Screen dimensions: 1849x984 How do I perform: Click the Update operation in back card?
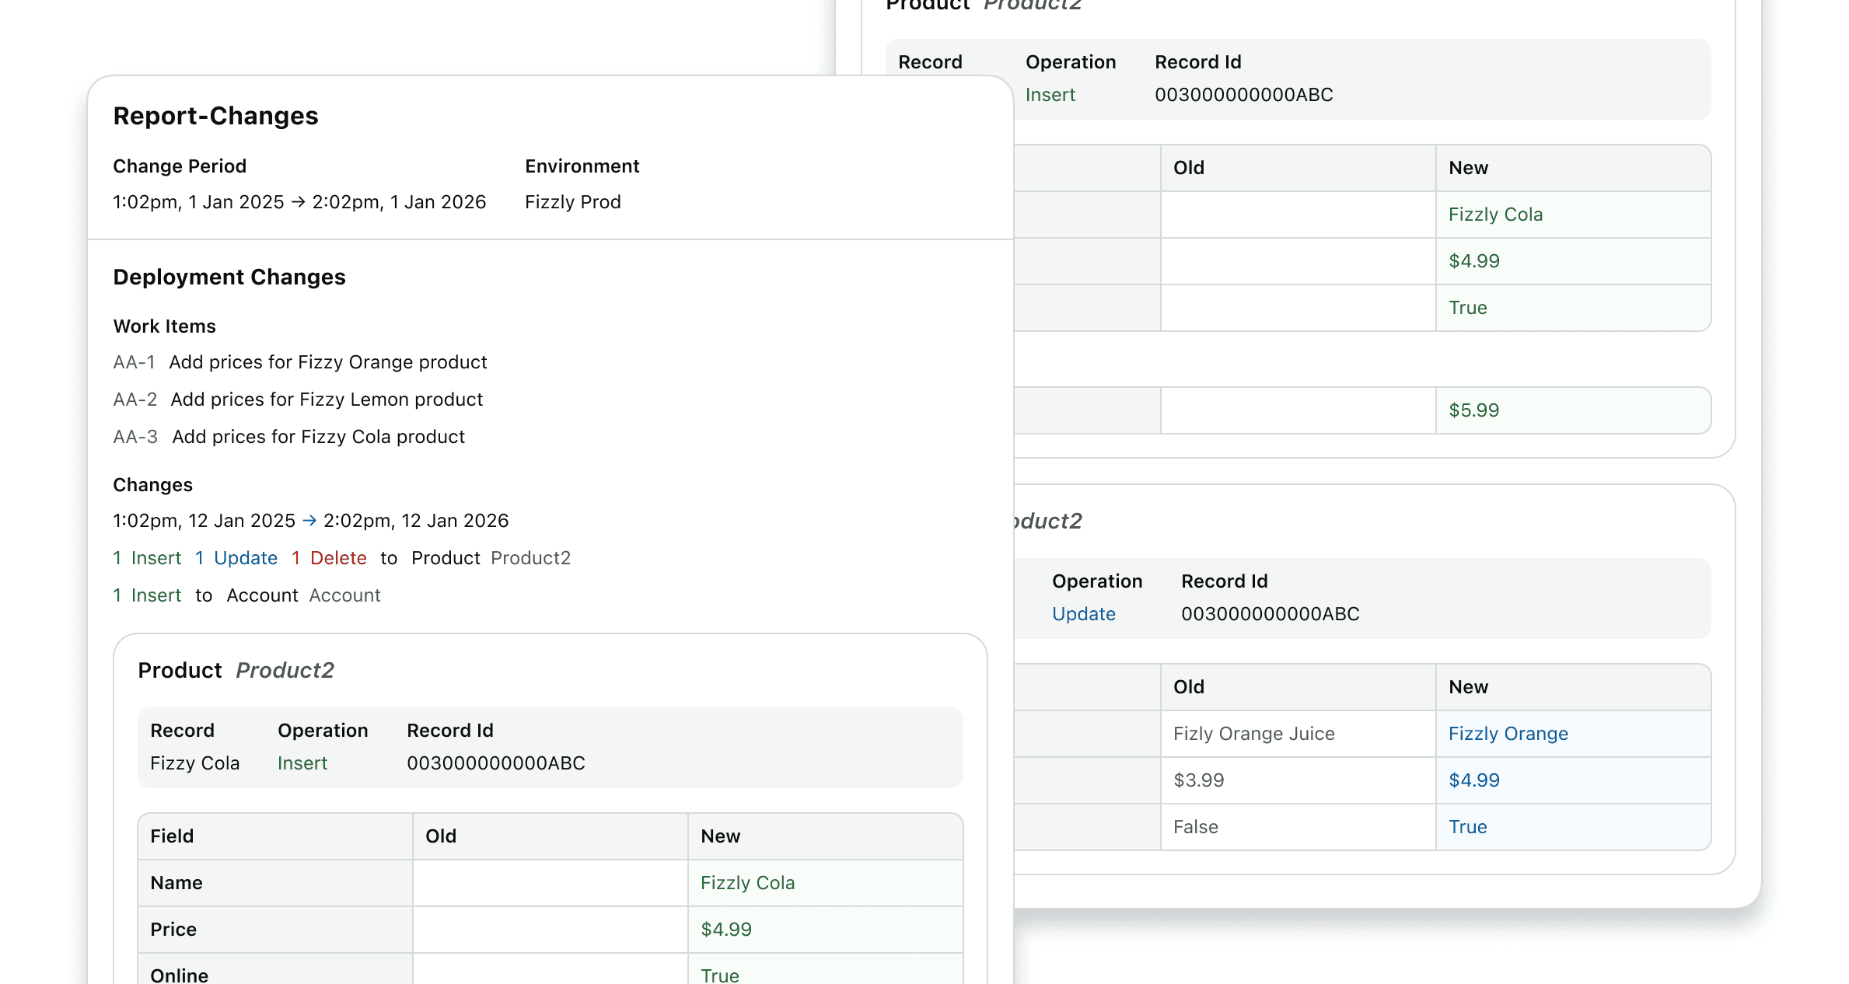(1083, 614)
